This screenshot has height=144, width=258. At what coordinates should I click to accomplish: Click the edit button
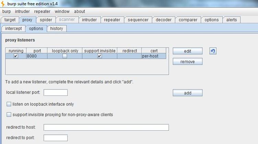click(x=188, y=51)
